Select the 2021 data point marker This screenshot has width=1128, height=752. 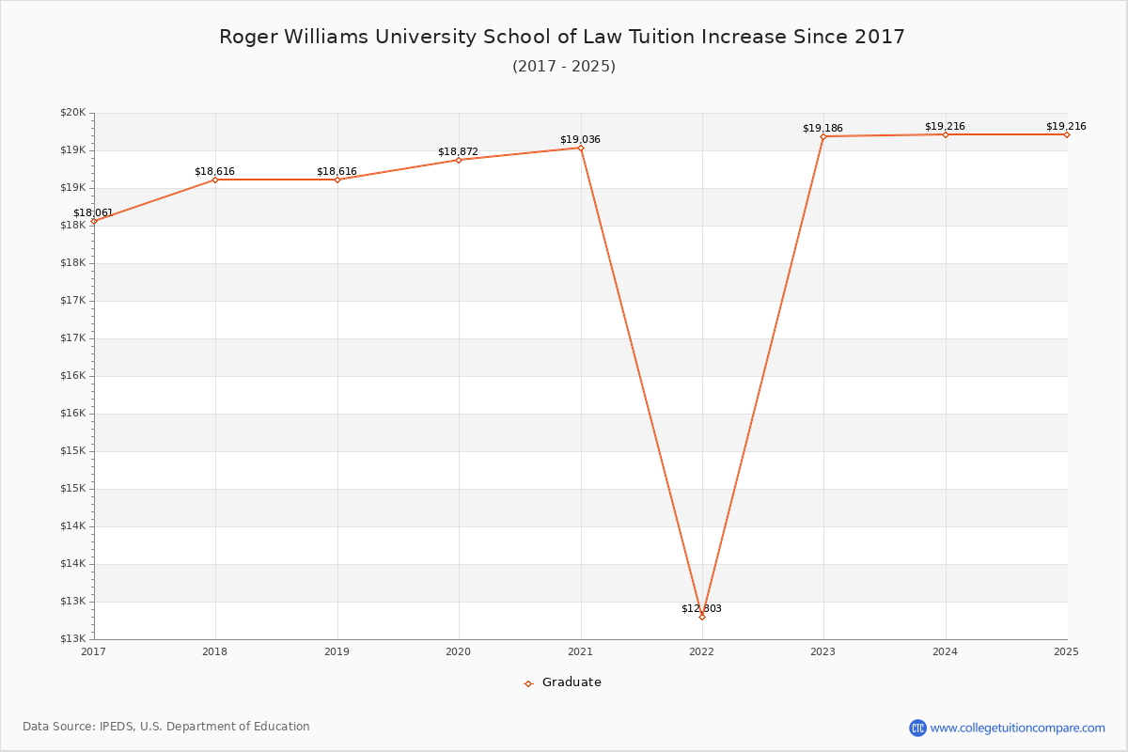tap(581, 148)
